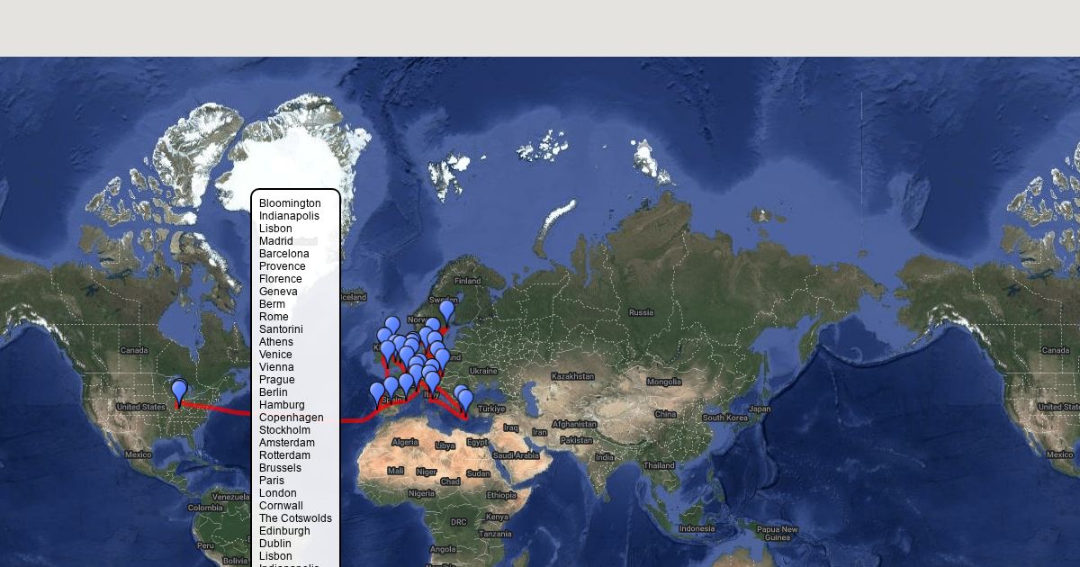
Task: Choose Paris in the destinations list
Action: 272,481
